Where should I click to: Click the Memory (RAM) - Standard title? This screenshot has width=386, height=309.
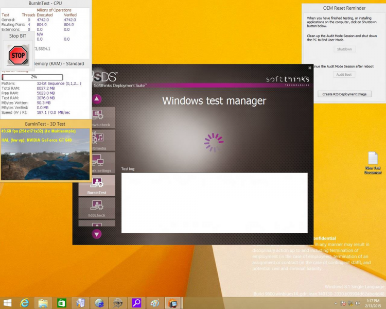[x=59, y=63]
